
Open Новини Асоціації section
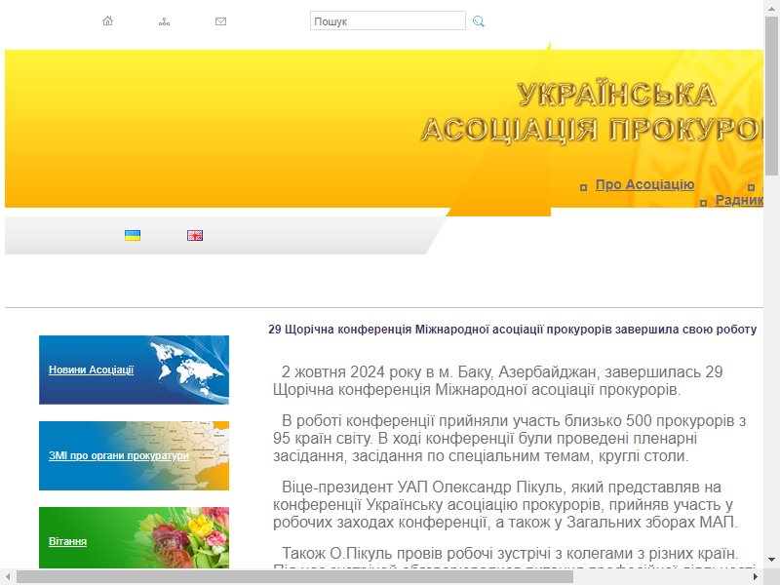tap(91, 370)
